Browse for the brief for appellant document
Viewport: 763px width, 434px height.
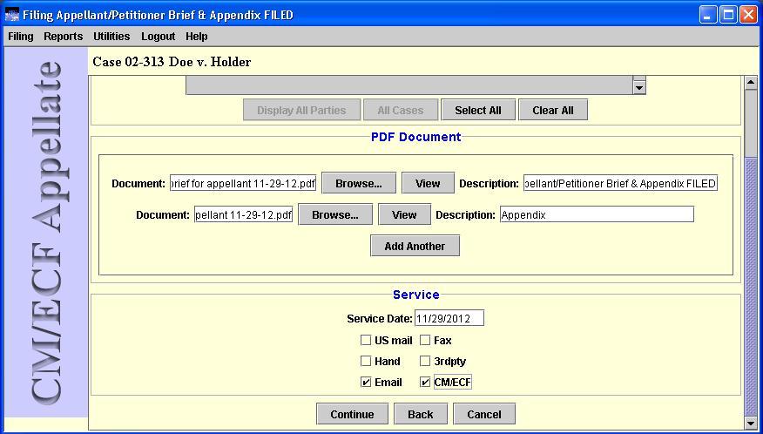(359, 183)
